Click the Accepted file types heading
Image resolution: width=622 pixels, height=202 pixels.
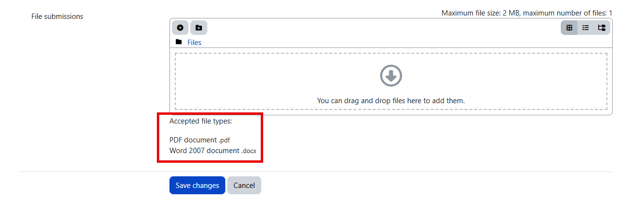201,121
